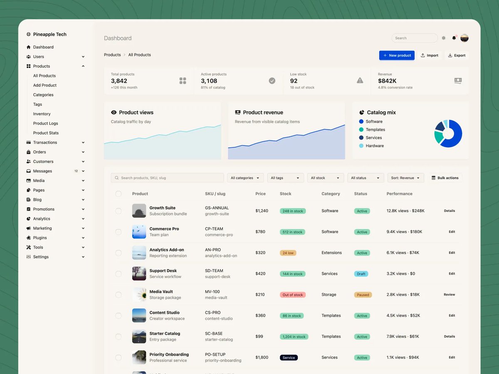Click the Software legend color dot
Viewport: 499px width, 374px height.
[361, 122]
